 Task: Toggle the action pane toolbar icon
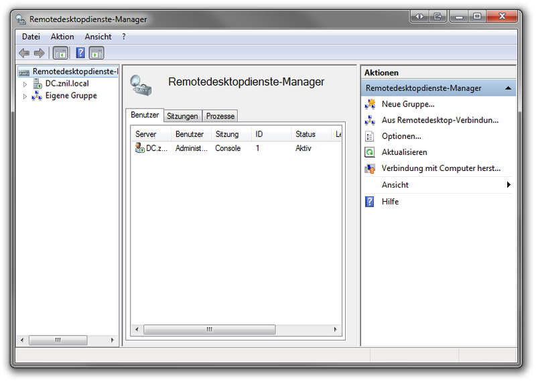(x=96, y=53)
